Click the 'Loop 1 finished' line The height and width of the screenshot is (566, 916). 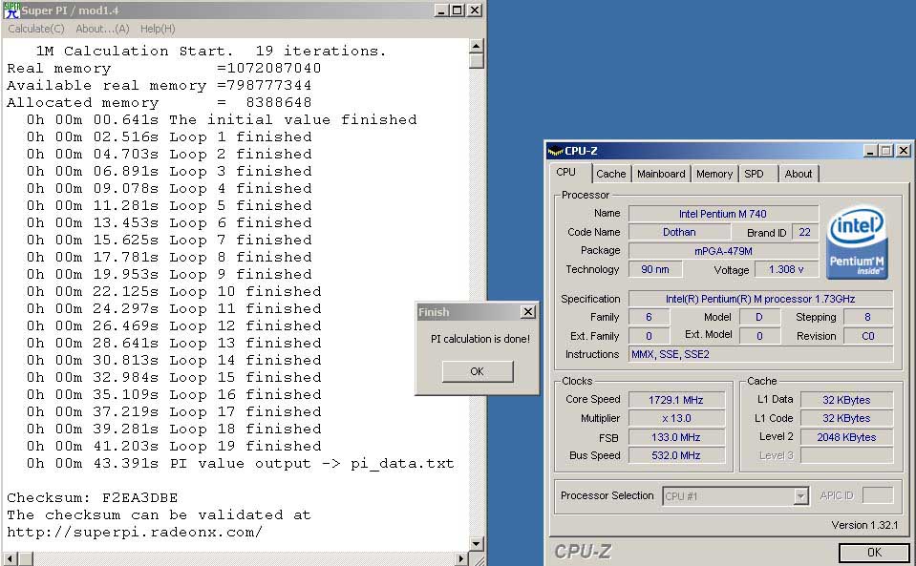point(169,137)
